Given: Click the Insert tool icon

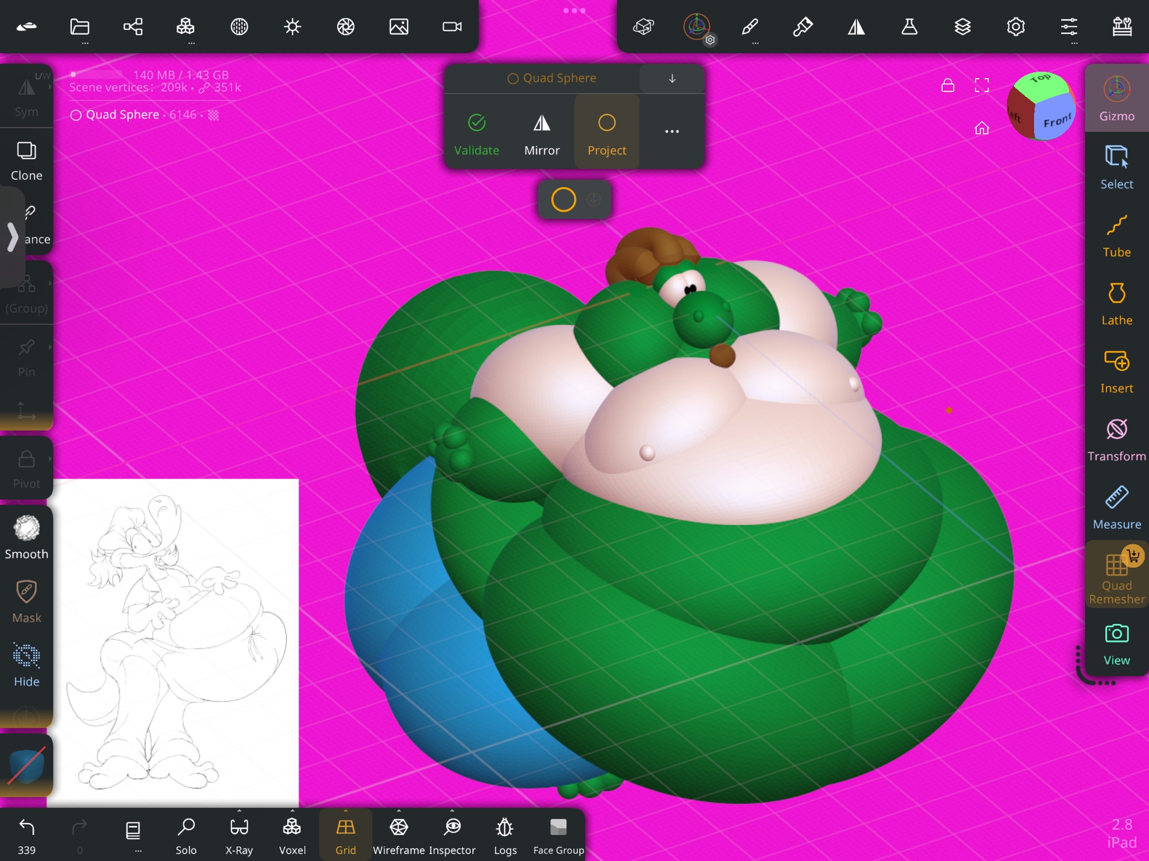Looking at the screenshot, I should [x=1116, y=362].
